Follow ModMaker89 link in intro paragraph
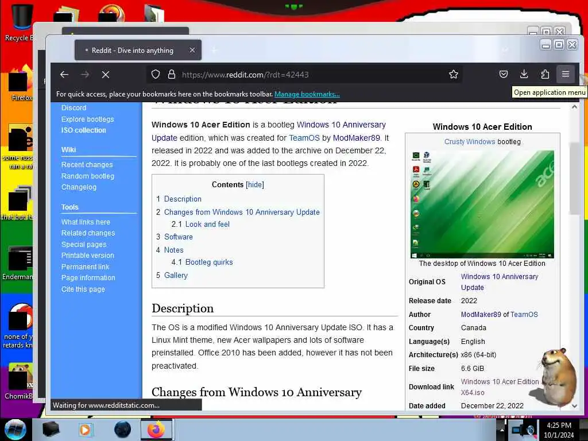This screenshot has width=588, height=441. point(356,138)
